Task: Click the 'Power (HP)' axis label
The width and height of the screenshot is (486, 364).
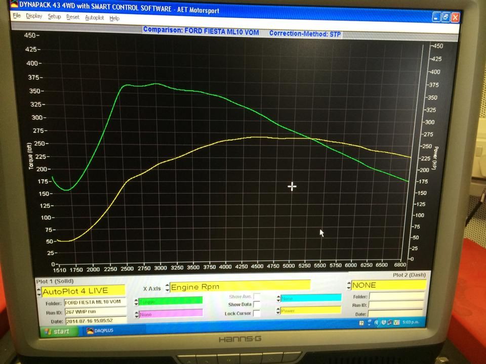Action: tap(435, 158)
